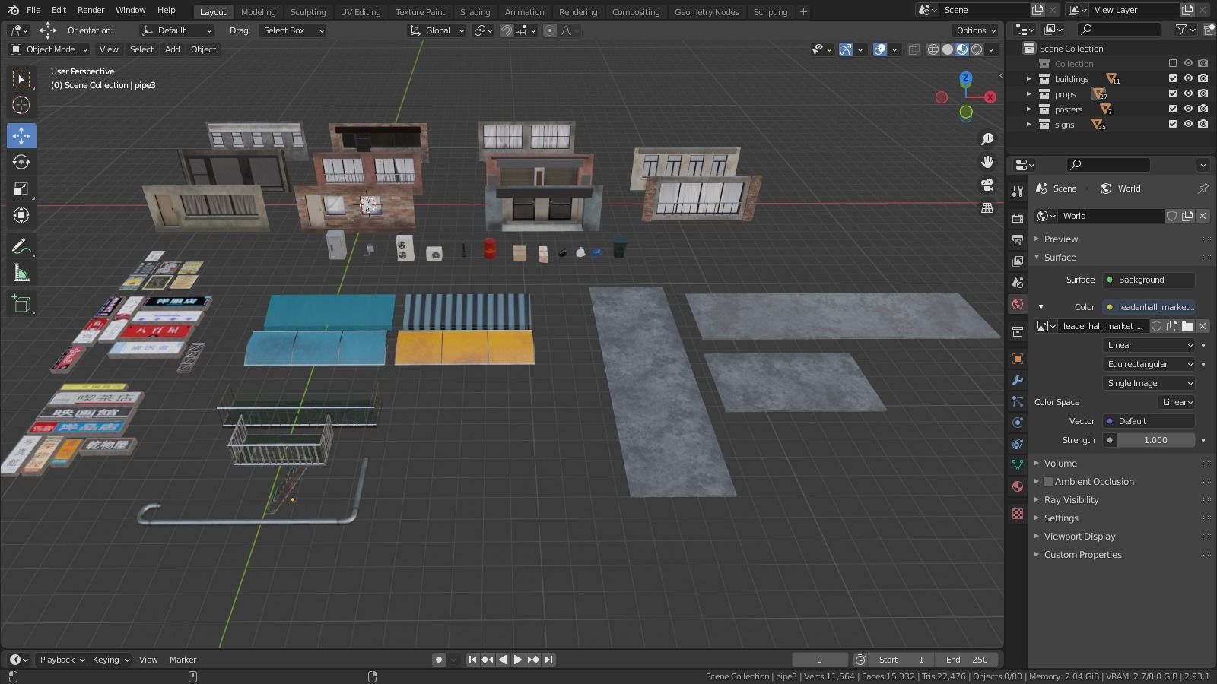Enable the Ambient Occlusion checkbox

[x=1048, y=481]
